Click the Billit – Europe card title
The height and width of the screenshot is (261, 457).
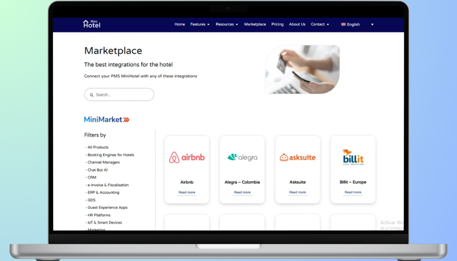pyautogui.click(x=353, y=182)
